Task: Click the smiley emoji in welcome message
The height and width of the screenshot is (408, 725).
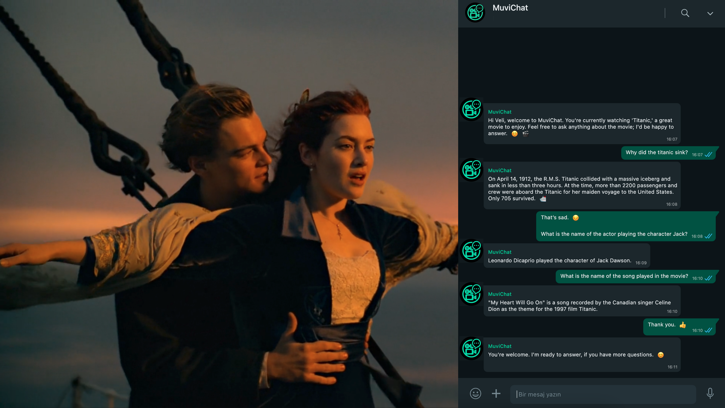Action: coord(515,134)
